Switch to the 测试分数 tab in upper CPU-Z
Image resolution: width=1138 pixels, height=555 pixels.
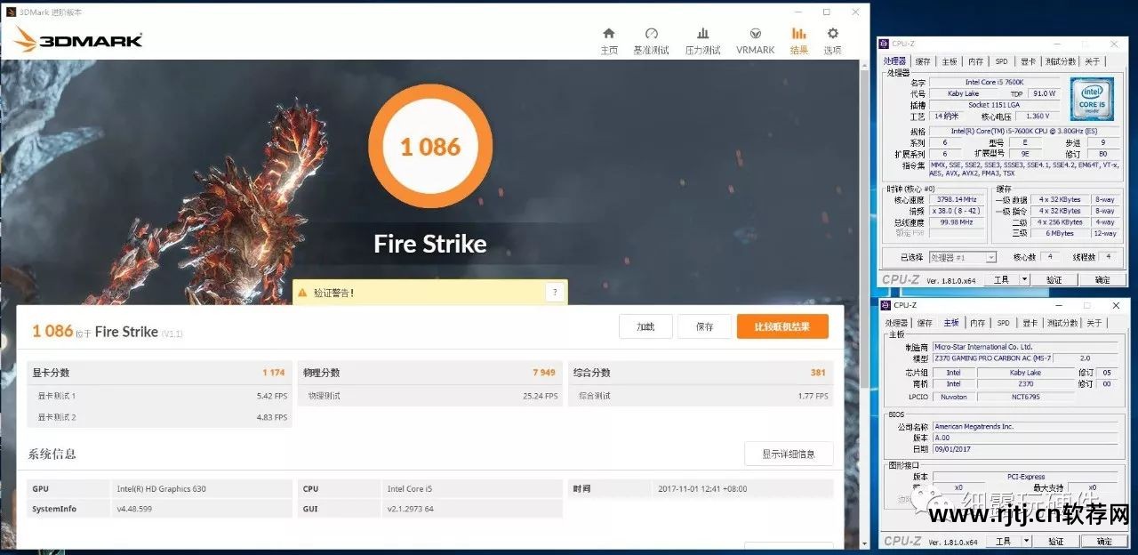pos(1060,61)
